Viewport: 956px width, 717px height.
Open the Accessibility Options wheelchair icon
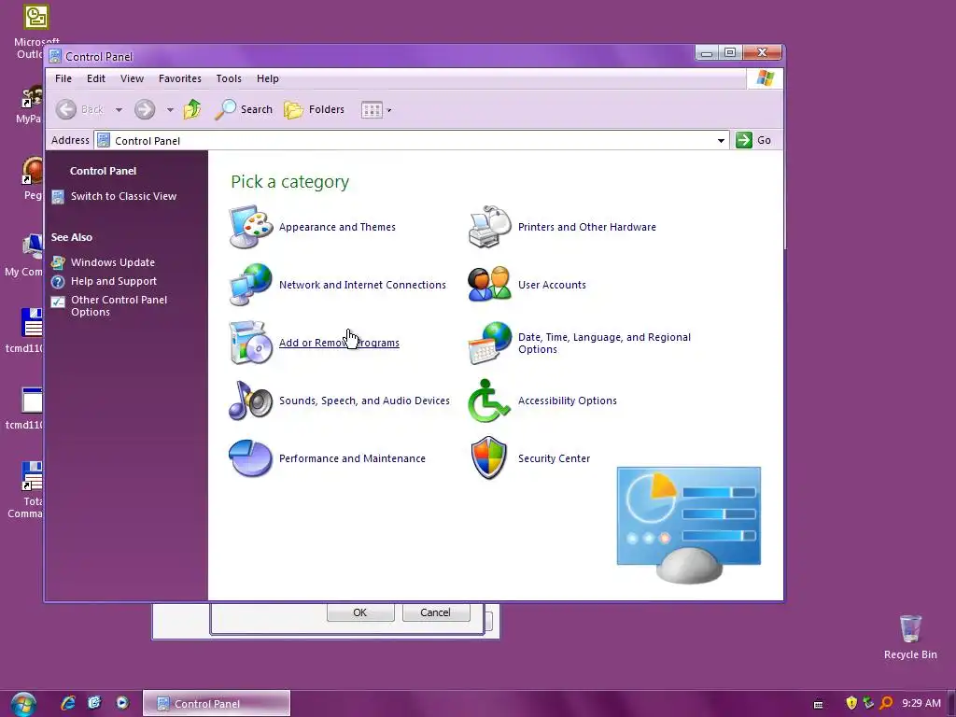(x=489, y=401)
